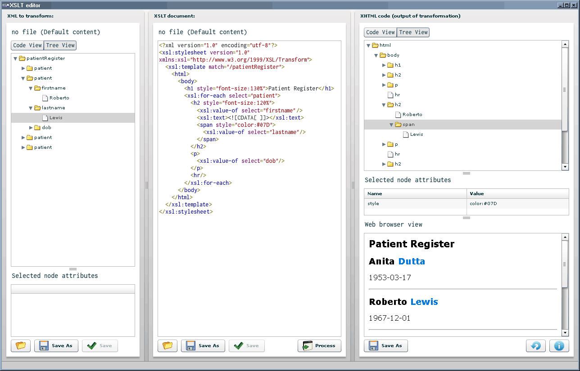580x371 pixels.
Task: Click inside the XSLT code editor
Action: (x=249, y=188)
